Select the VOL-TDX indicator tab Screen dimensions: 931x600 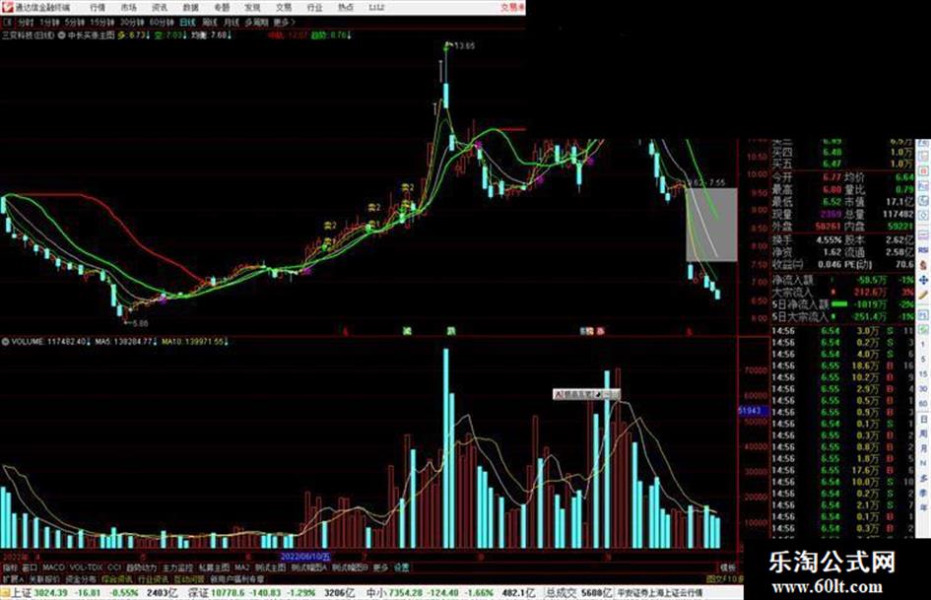[x=86, y=567]
